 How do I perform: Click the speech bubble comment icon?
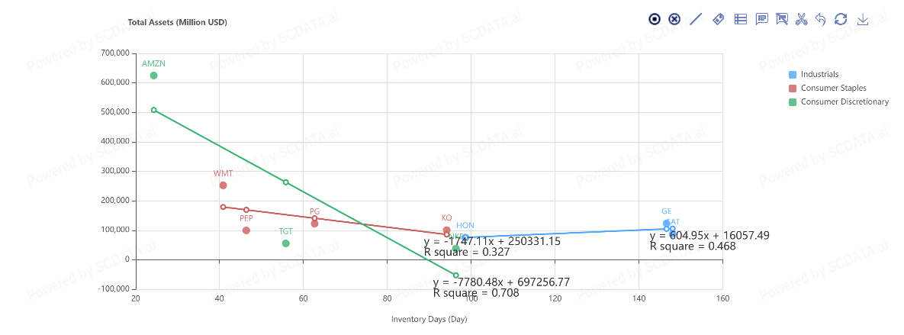coord(761,19)
